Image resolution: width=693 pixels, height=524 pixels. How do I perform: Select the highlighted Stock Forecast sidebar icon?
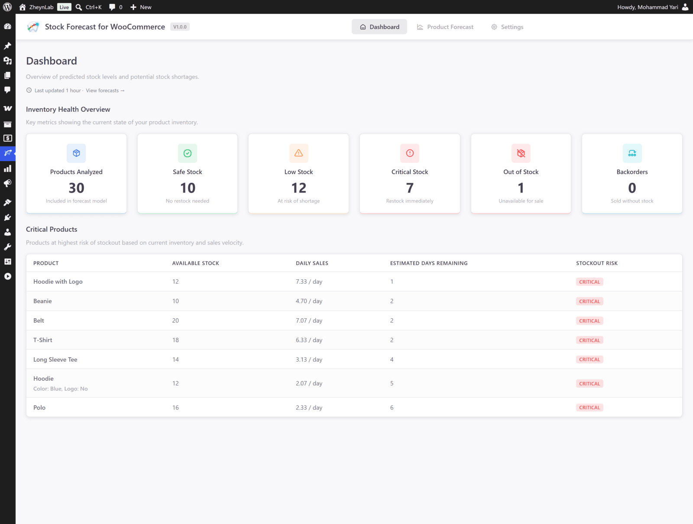coord(7,153)
